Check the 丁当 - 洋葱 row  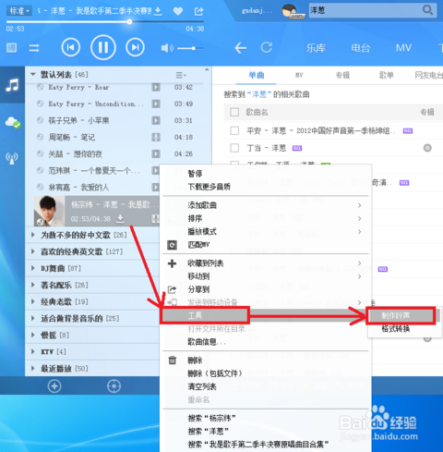click(234, 148)
